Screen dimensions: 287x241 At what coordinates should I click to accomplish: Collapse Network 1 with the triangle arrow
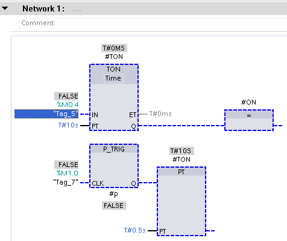point(5,8)
